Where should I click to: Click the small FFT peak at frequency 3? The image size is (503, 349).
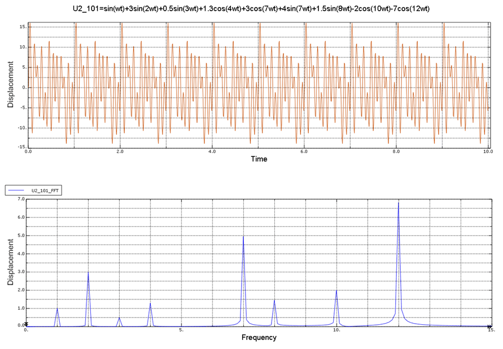(x=119, y=318)
